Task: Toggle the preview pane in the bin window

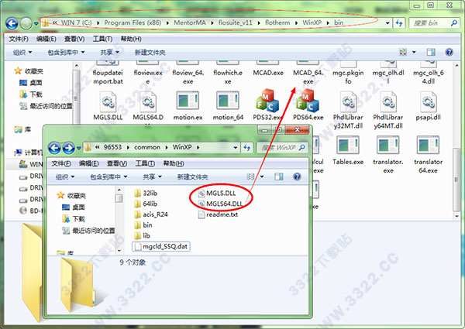Action: pos(431,53)
